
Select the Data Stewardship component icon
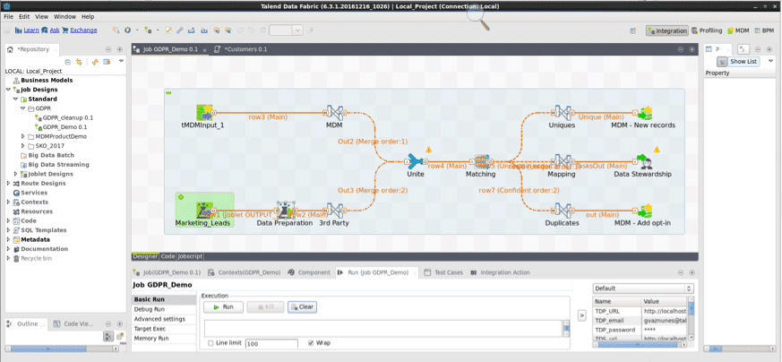pos(645,161)
